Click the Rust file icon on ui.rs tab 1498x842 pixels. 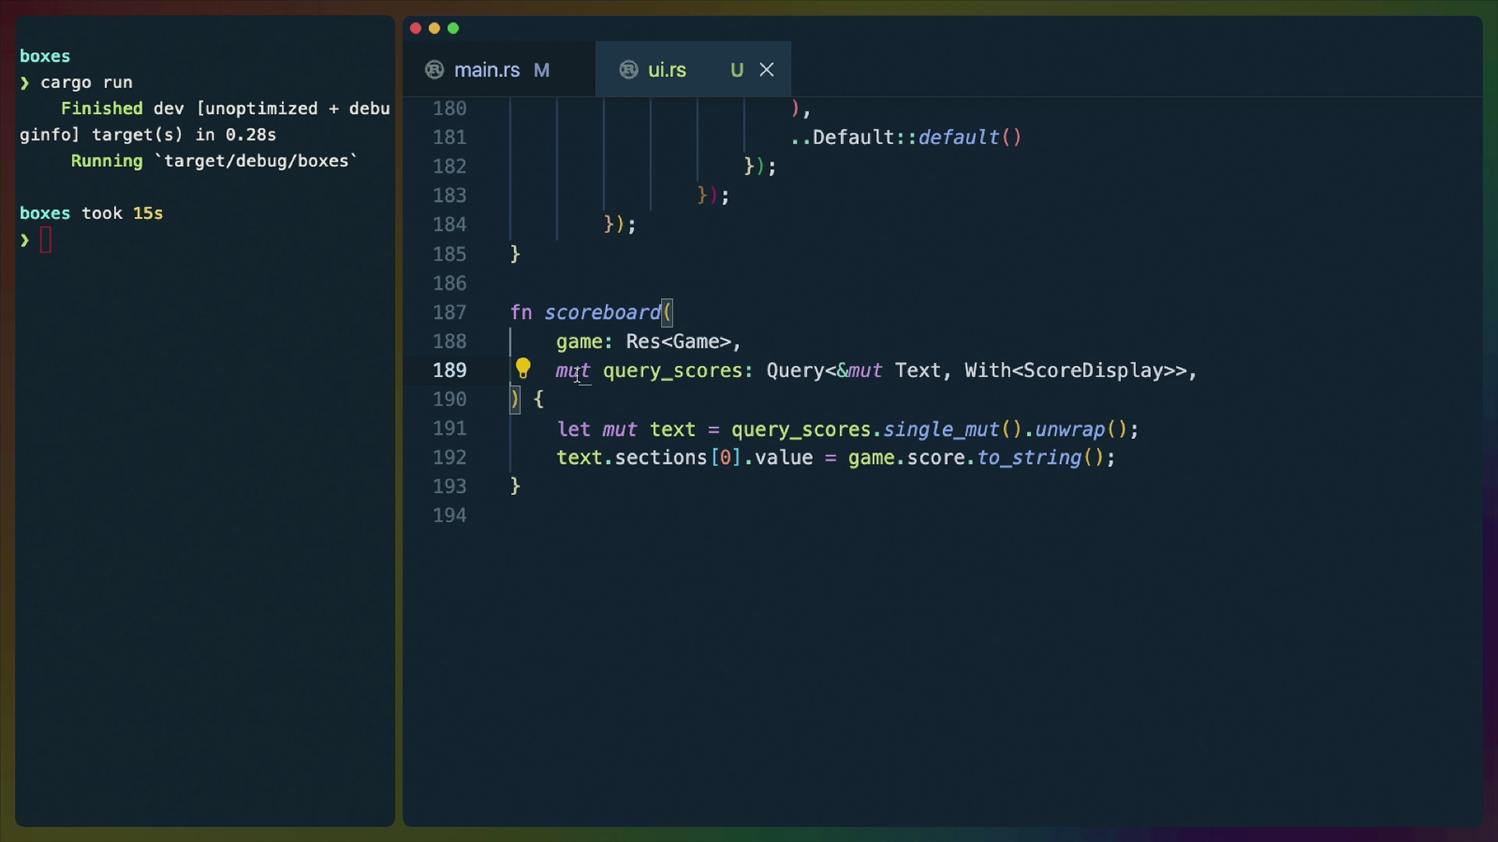coord(629,70)
